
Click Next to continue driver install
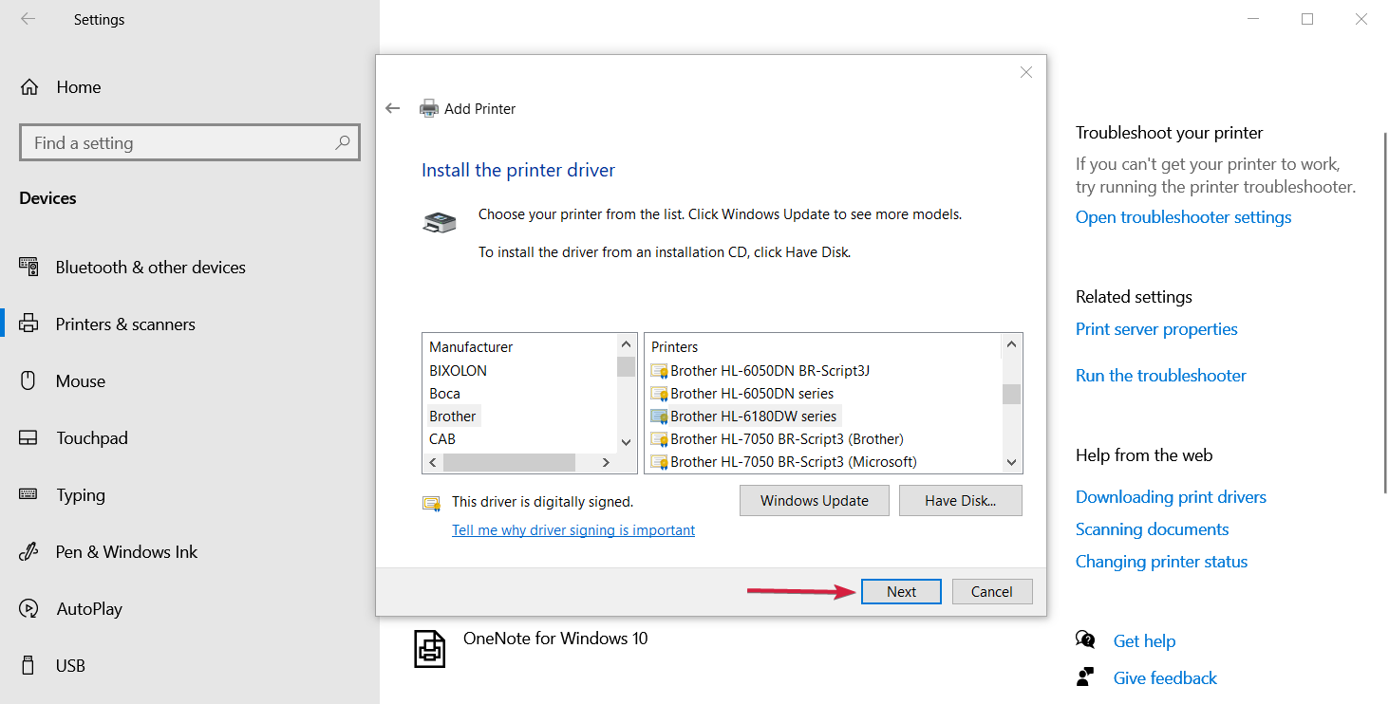coord(901,591)
